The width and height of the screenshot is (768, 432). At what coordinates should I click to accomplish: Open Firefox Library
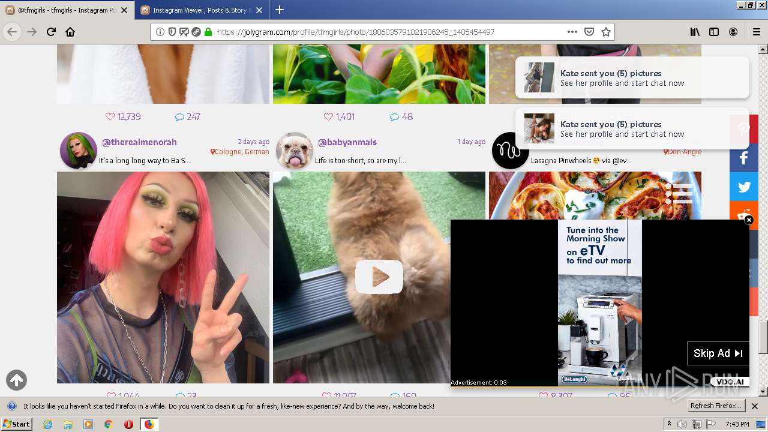[695, 32]
